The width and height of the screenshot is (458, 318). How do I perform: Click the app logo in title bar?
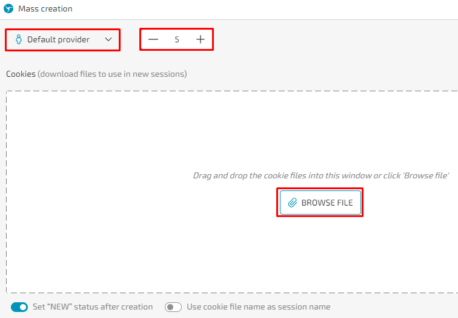8,8
